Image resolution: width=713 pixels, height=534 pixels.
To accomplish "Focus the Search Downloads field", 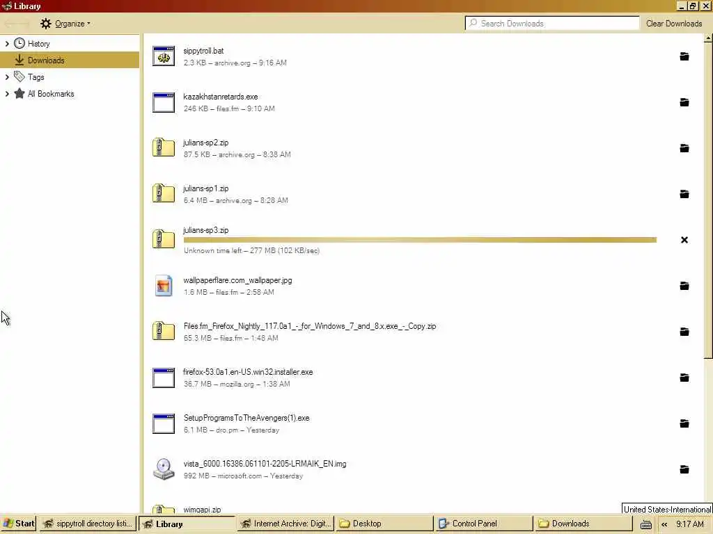I will pyautogui.click(x=552, y=23).
